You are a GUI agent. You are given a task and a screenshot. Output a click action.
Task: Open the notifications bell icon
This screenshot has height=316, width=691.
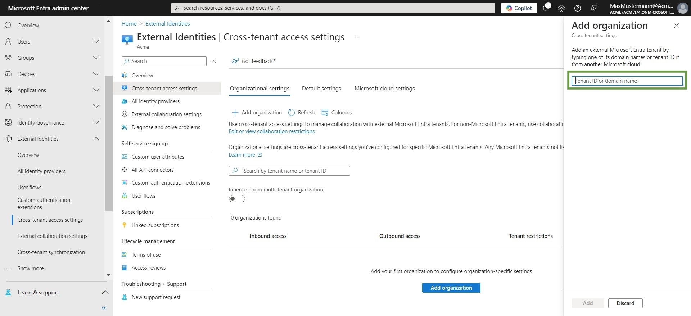pyautogui.click(x=545, y=8)
